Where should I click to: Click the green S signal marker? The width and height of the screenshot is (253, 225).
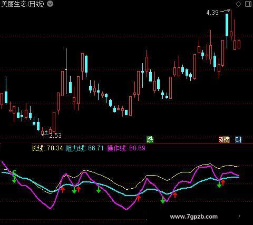click(15, 173)
